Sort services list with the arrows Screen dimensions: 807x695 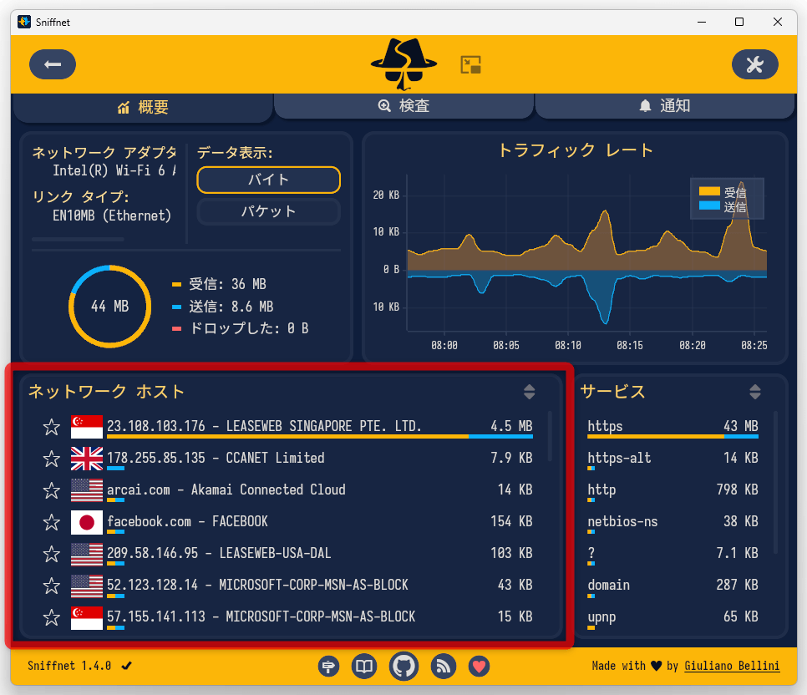pos(755,392)
